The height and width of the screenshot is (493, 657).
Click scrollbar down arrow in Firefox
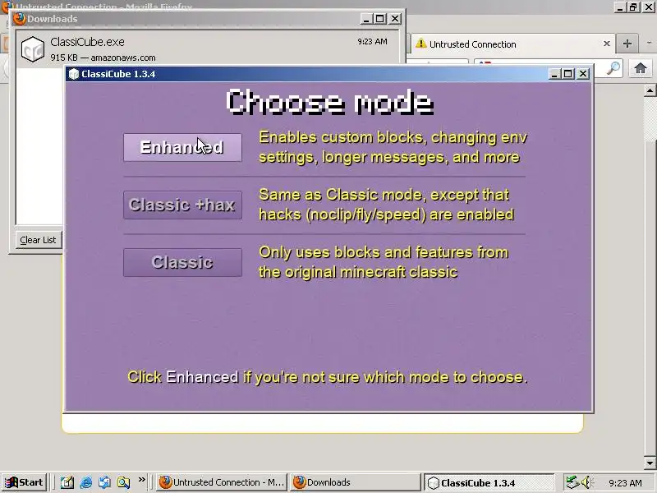click(x=650, y=463)
